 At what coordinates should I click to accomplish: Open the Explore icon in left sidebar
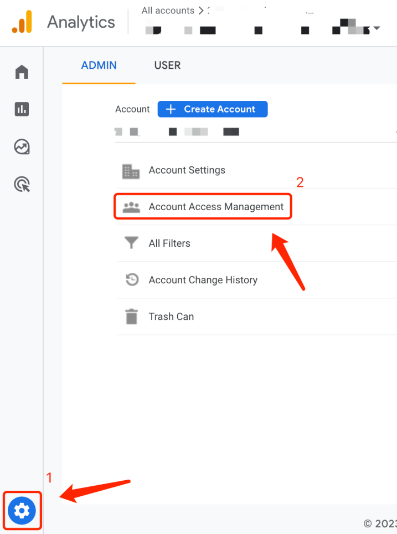pyautogui.click(x=22, y=147)
